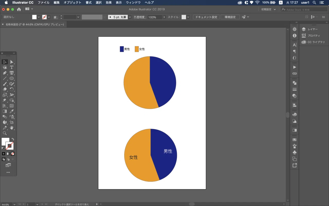Viewport: 329px width, 206px height.
Task: Select the Eyedropper tool
Action: (12, 111)
